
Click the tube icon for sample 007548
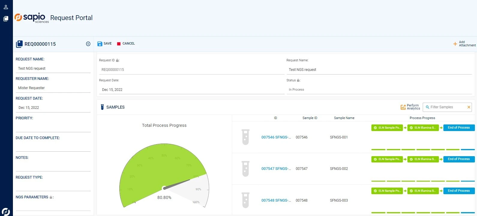click(245, 200)
